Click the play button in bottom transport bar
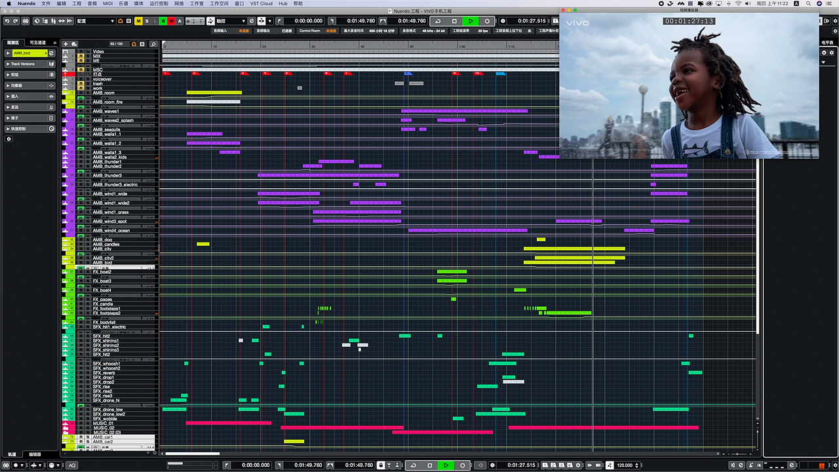This screenshot has height=472, width=839. click(446, 465)
